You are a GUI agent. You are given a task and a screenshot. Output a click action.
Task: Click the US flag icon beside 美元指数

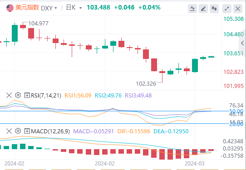click(x=10, y=8)
